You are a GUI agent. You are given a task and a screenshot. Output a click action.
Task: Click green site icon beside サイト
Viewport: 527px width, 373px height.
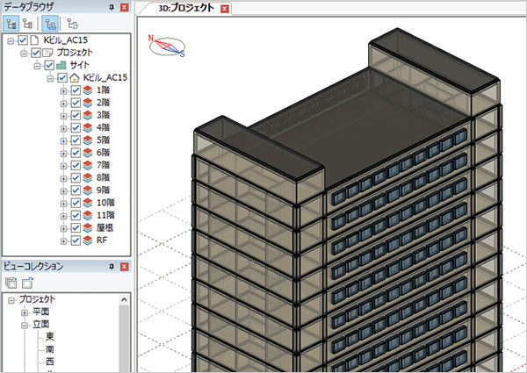click(61, 65)
